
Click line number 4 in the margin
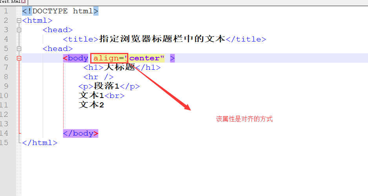click(x=6, y=39)
